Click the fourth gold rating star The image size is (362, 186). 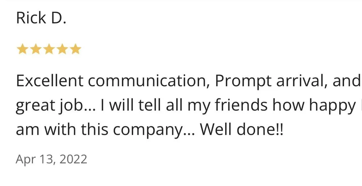[x=62, y=49]
